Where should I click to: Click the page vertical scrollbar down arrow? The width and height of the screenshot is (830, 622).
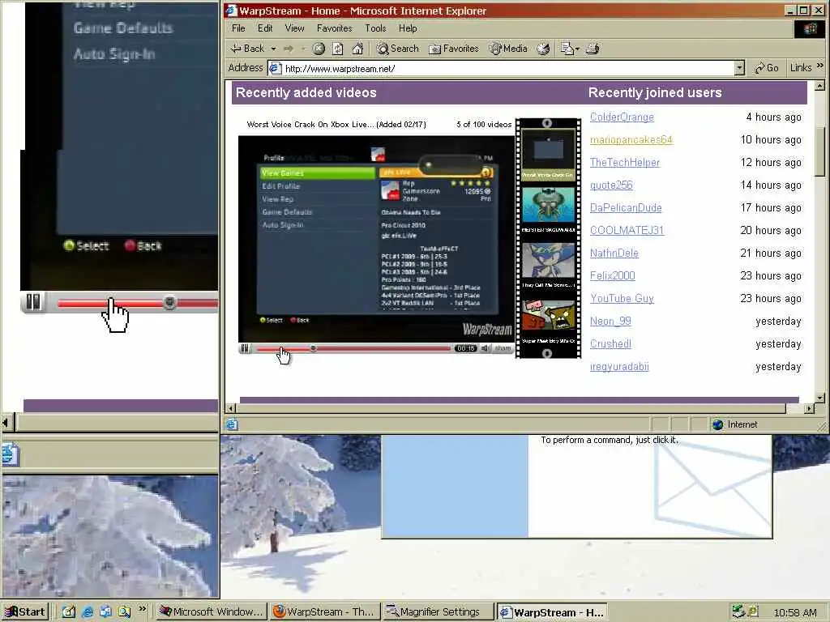819,398
